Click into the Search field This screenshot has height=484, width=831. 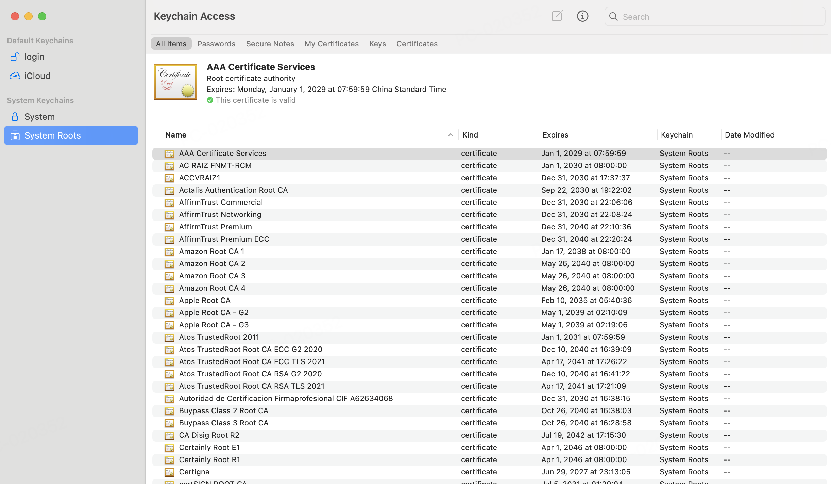715,17
